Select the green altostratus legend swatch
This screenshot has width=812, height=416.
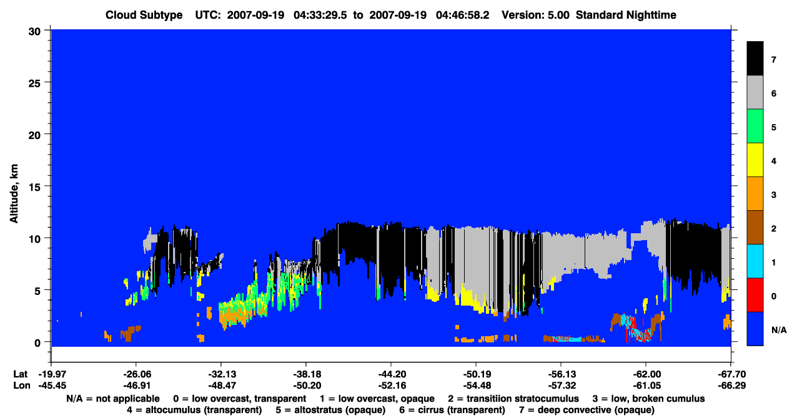755,127
